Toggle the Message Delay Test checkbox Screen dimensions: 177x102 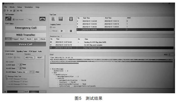[6, 76]
